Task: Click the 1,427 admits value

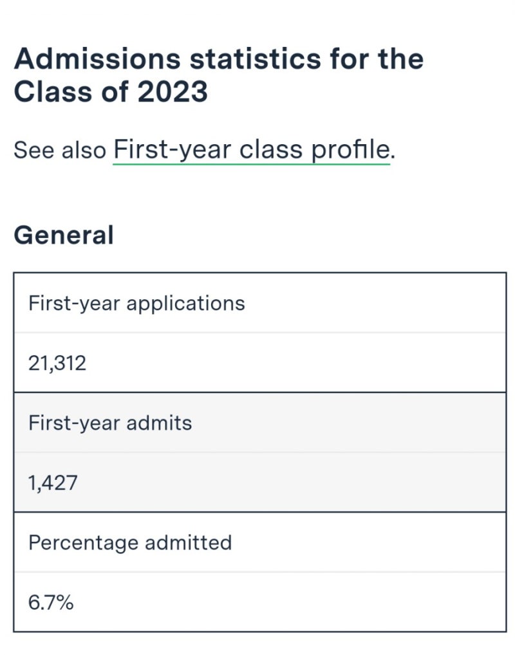Action: point(53,483)
